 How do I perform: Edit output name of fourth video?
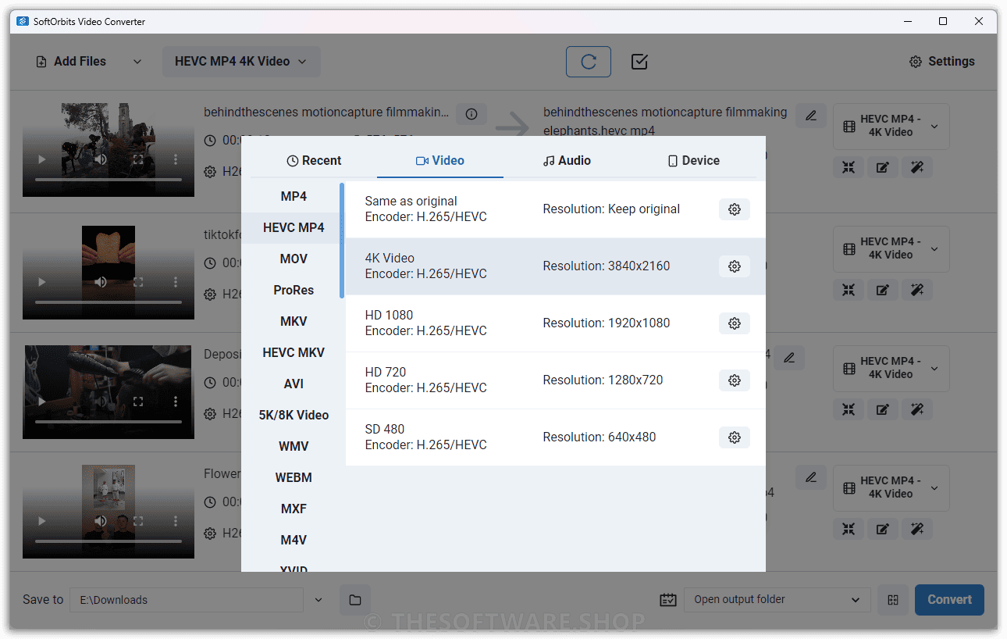pyautogui.click(x=811, y=477)
